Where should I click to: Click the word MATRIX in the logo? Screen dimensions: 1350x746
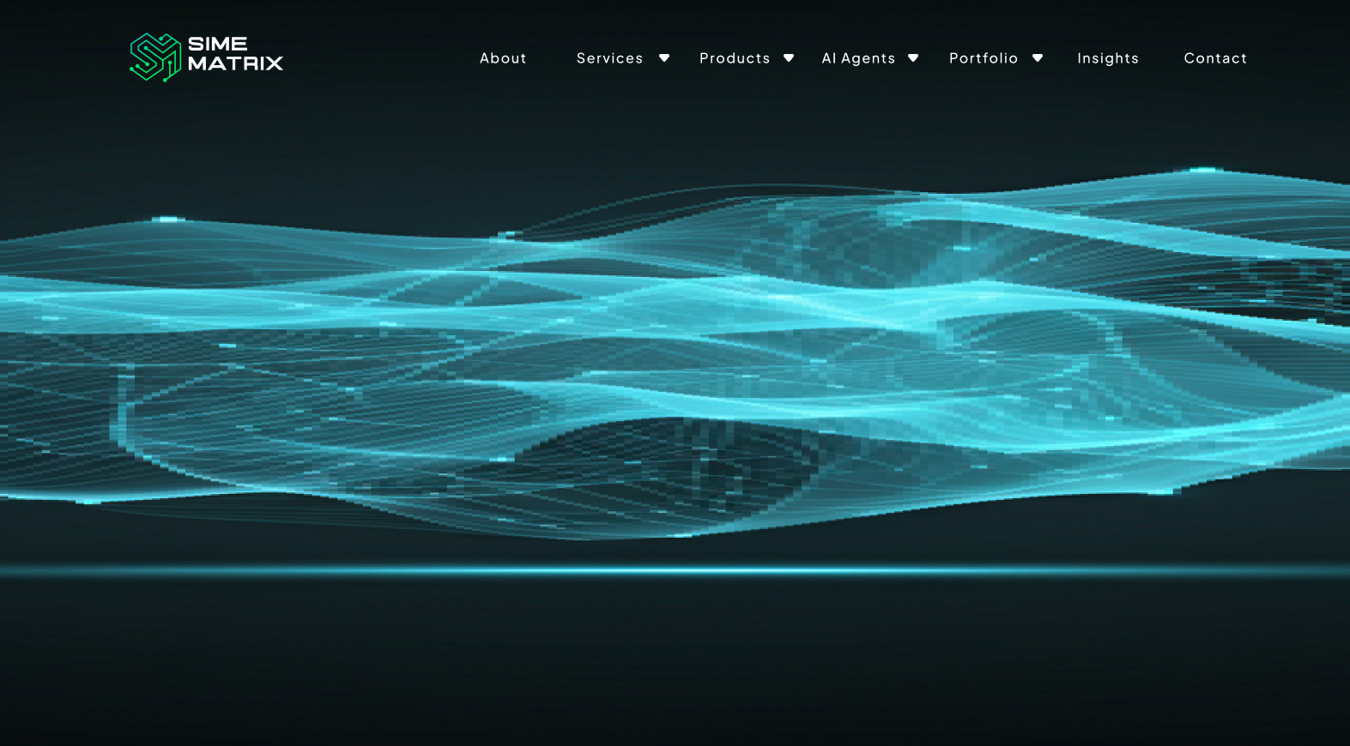point(235,63)
